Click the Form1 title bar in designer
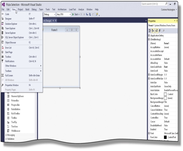 [x=61, y=30]
